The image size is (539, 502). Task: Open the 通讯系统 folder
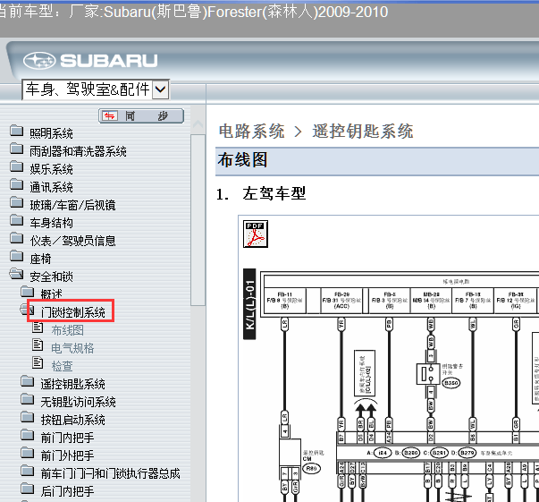51,187
